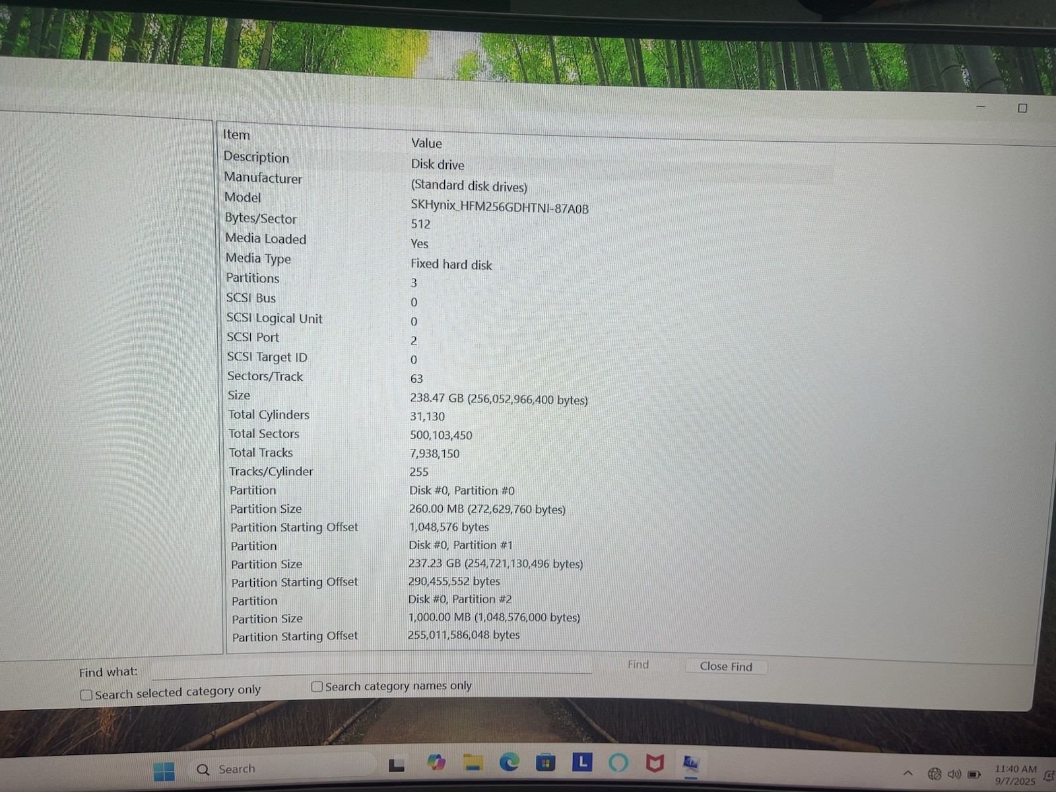
Task: Select the SCSI Bus row
Action: click(251, 298)
